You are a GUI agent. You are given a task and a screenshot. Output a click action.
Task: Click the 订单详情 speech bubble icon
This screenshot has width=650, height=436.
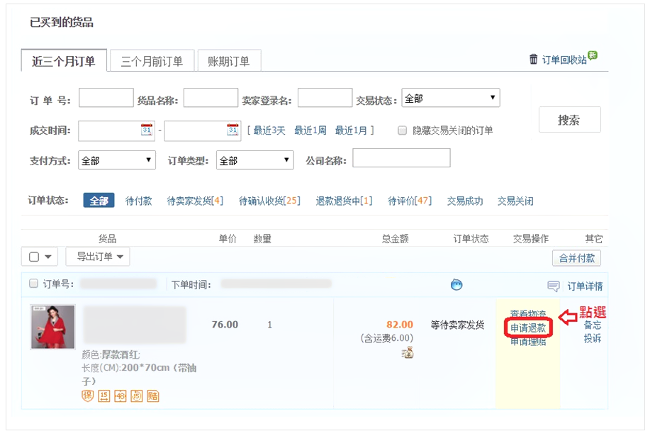coord(554,286)
